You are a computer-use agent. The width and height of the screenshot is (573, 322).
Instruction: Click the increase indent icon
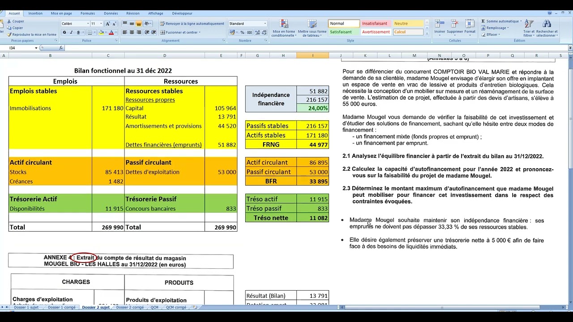[154, 33]
